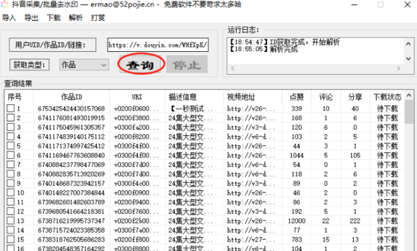Click share count 105
This screenshot has height=251, width=417.
click(355, 155)
